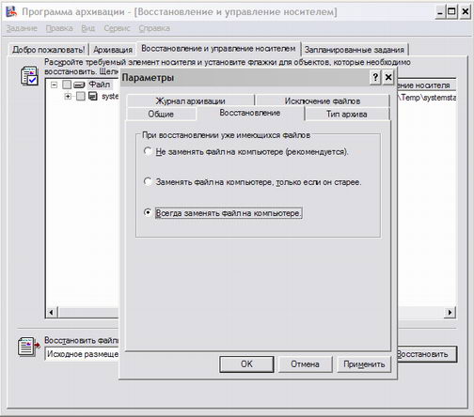The image size is (474, 417).
Task: Click the backup set icon beside syste
Action: [x=93, y=96]
